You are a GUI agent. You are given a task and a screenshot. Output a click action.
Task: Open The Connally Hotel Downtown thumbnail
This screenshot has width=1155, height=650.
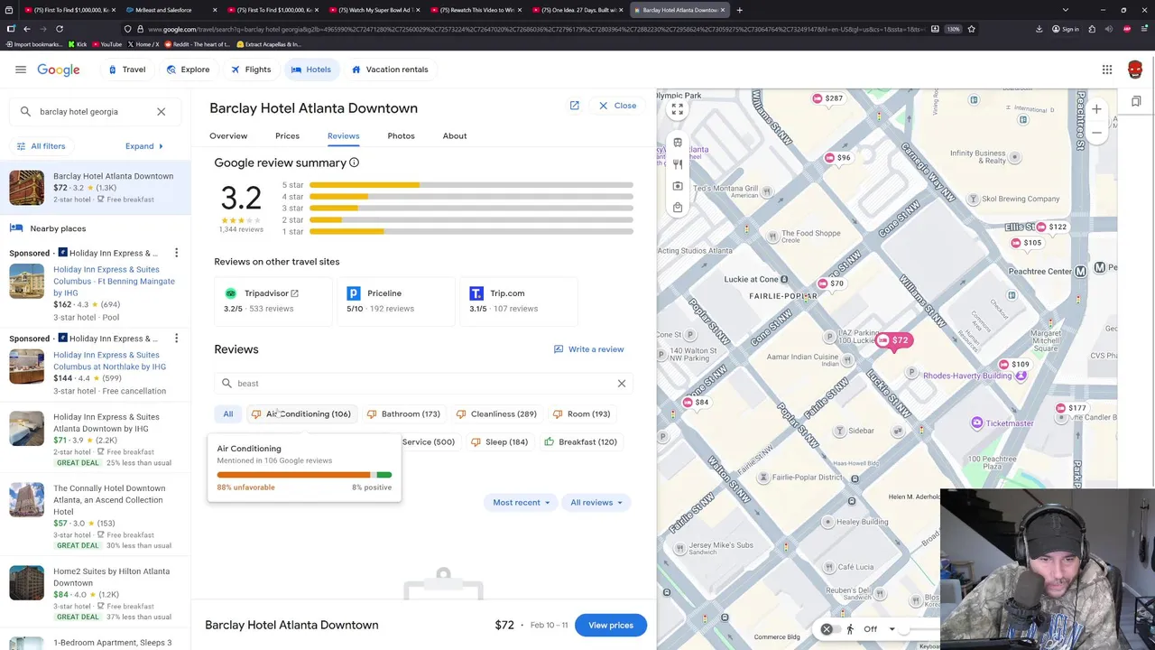pos(26,500)
